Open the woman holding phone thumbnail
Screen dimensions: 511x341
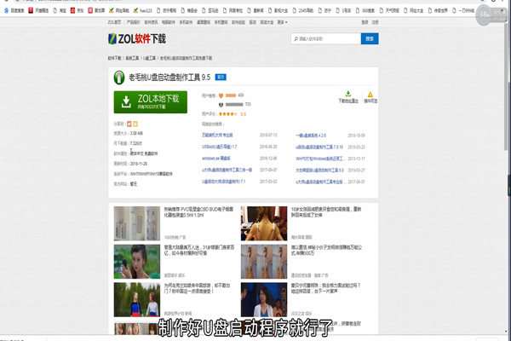pos(137,262)
